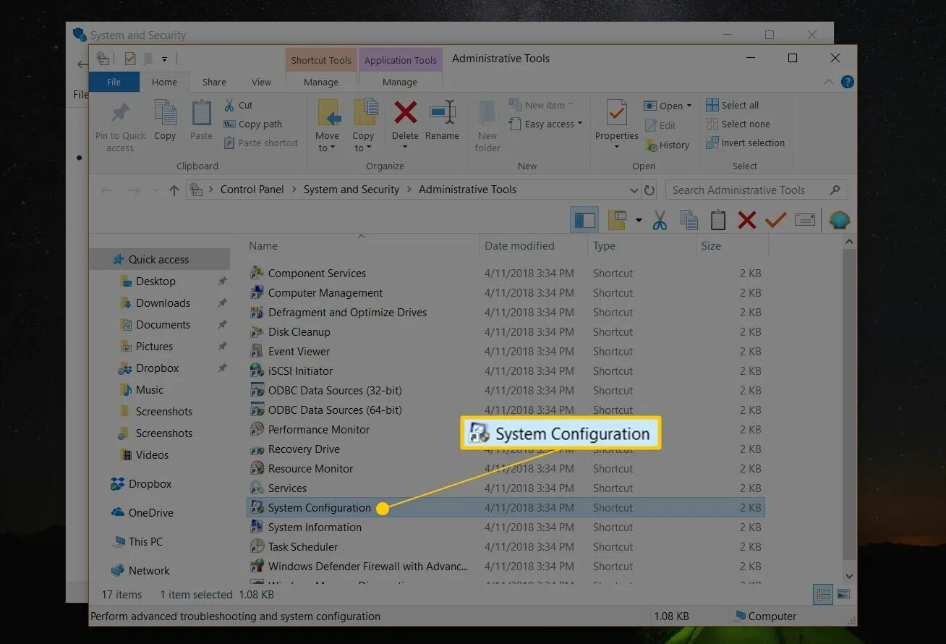Open Downloads in Quick access
The height and width of the screenshot is (644, 946).
click(x=163, y=302)
